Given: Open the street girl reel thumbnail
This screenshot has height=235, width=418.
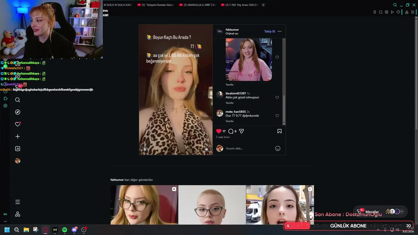Looking at the screenshot, I should click(x=280, y=205).
